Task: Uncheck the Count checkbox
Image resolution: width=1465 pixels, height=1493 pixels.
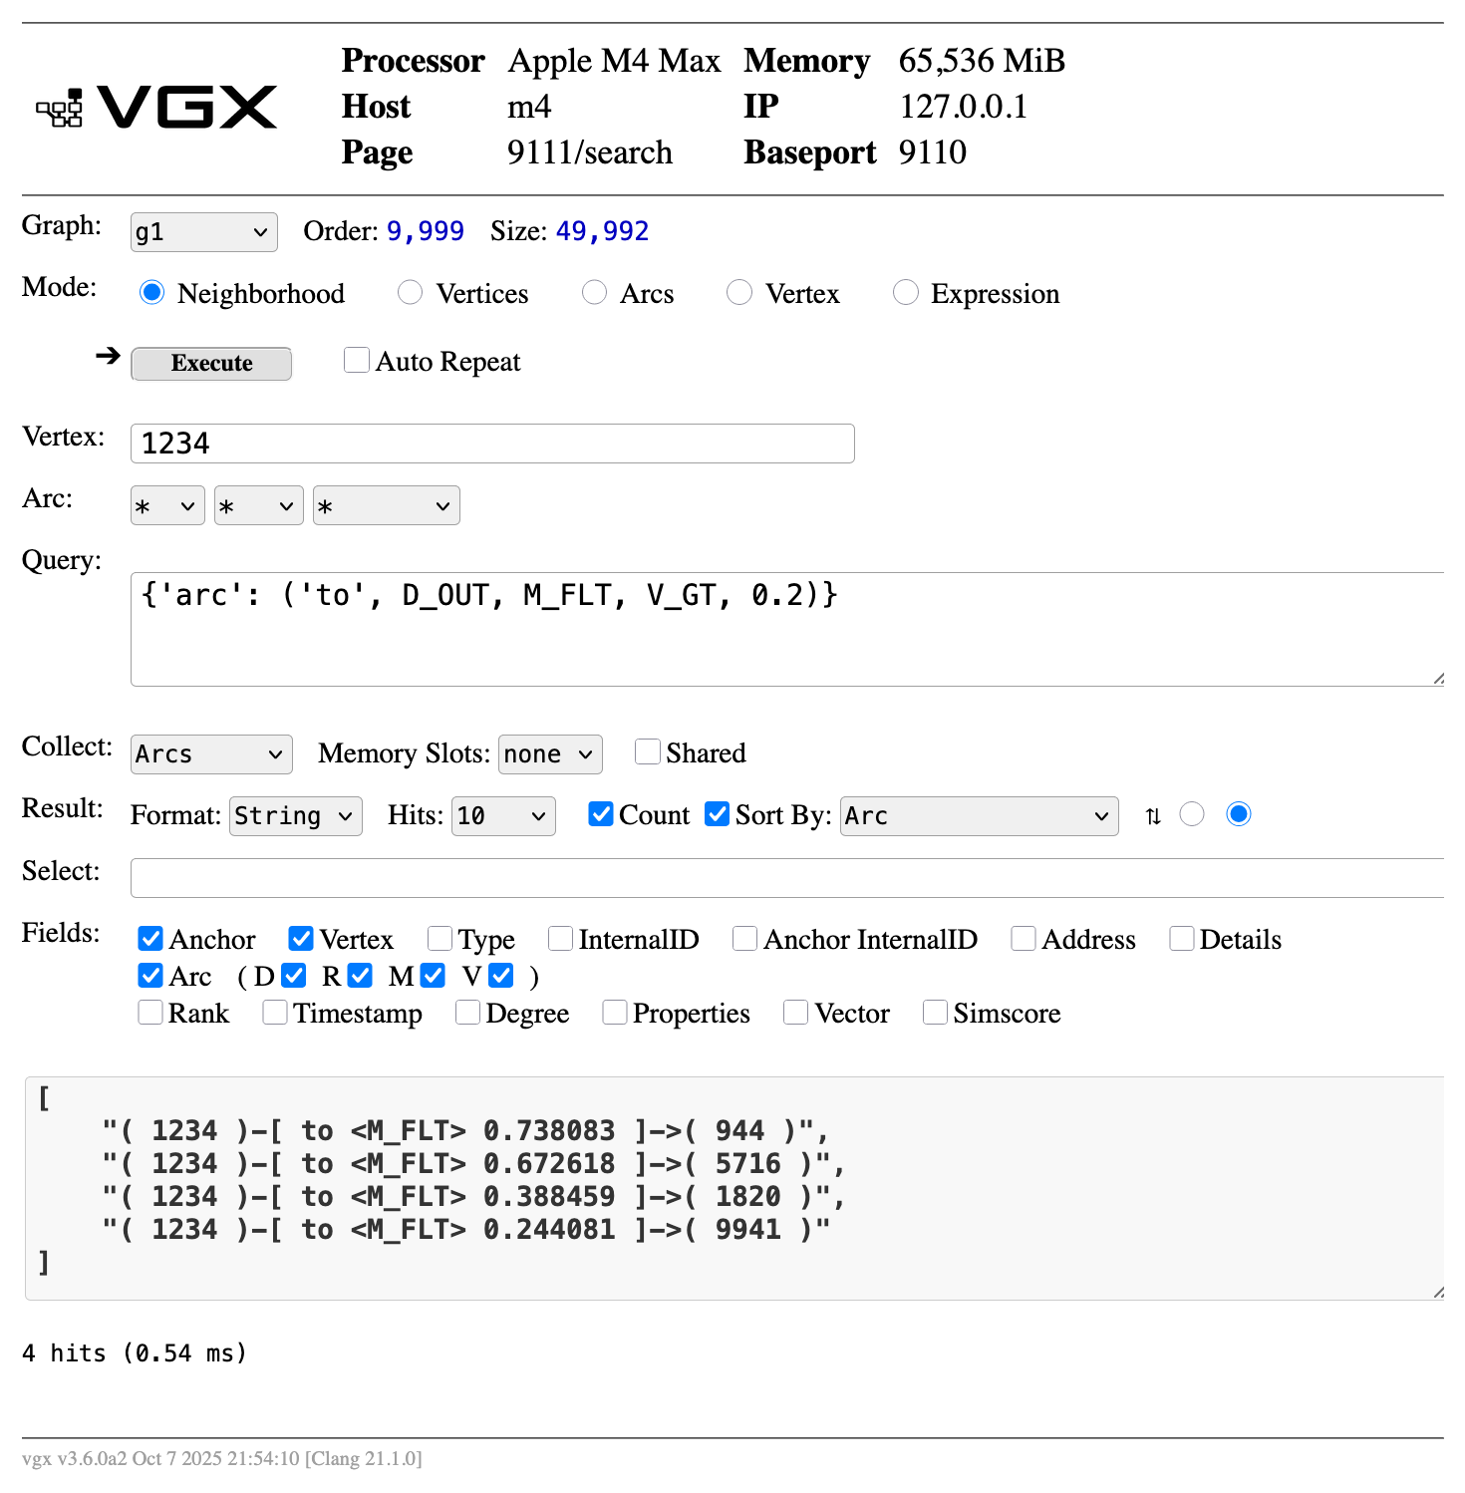Action: click(x=600, y=814)
